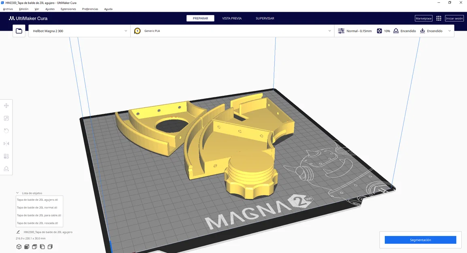Switch to front view icon
467x253 pixels.
click(x=27, y=247)
